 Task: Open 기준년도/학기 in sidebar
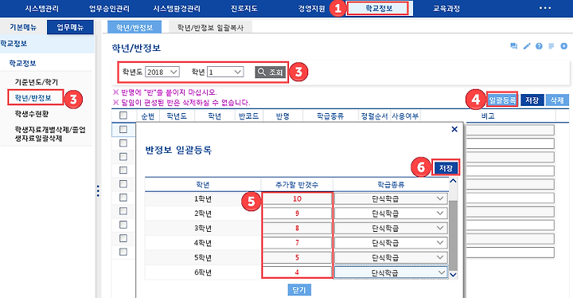(x=36, y=82)
